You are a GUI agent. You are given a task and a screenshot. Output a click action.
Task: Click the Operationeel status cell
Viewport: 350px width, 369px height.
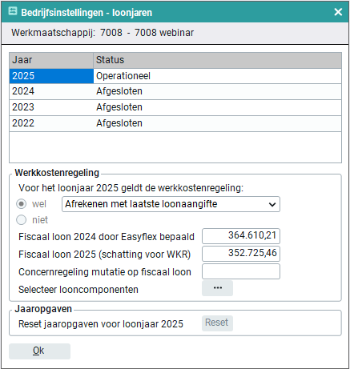217,76
